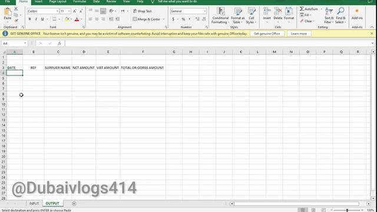Click the zoom slider in status bar
This screenshot has height=212, width=377.
[347, 210]
